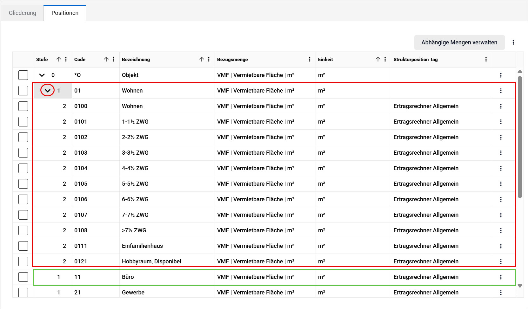The image size is (528, 309).
Task: Click the Hobbyraum, Disponibel row name
Action: click(x=151, y=261)
